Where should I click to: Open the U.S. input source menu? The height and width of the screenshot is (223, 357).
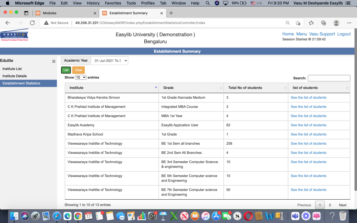256,3
